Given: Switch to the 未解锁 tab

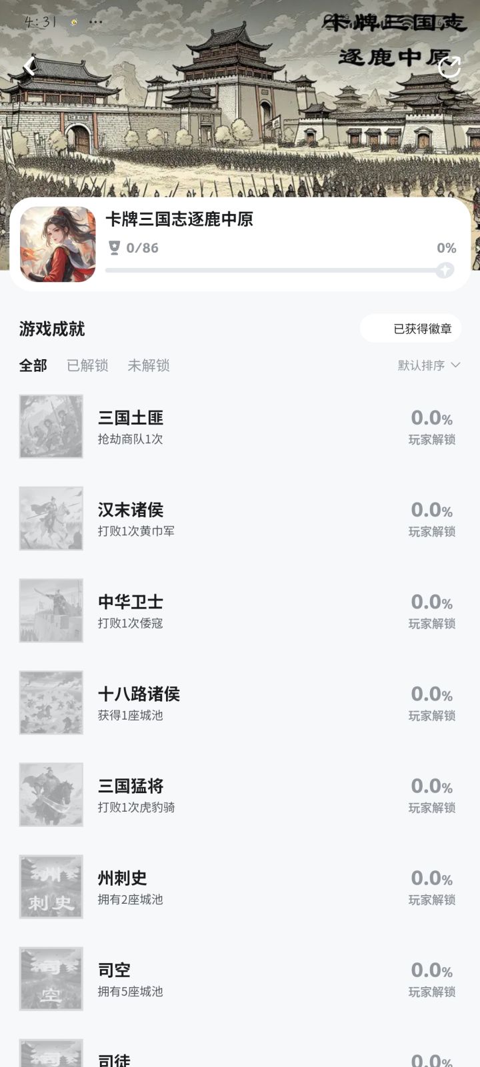Looking at the screenshot, I should coord(149,365).
